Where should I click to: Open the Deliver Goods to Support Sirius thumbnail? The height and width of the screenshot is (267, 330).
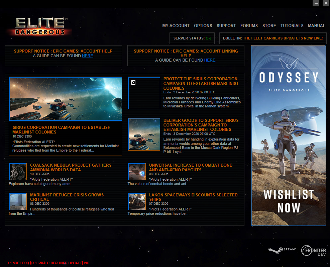(144, 135)
